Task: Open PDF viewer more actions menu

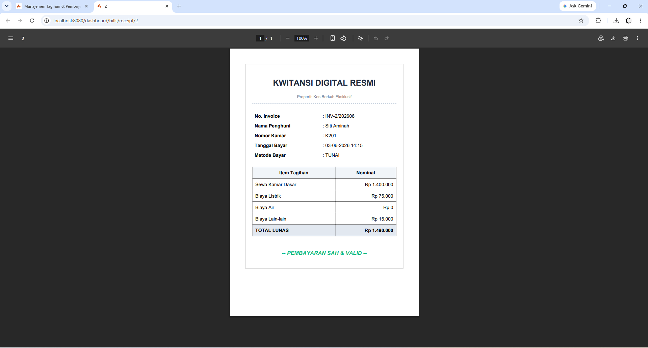Action: coord(638,38)
